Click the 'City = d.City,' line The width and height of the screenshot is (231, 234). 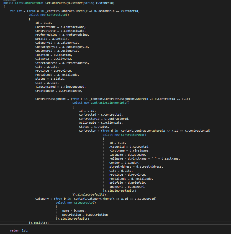click(x=121, y=171)
